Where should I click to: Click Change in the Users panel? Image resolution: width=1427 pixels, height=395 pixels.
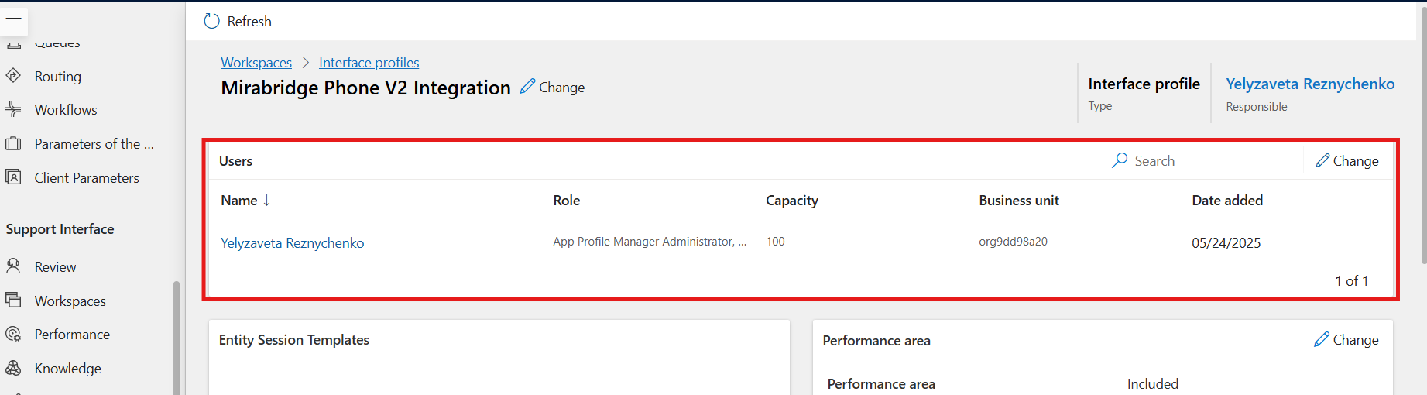pyautogui.click(x=1347, y=160)
